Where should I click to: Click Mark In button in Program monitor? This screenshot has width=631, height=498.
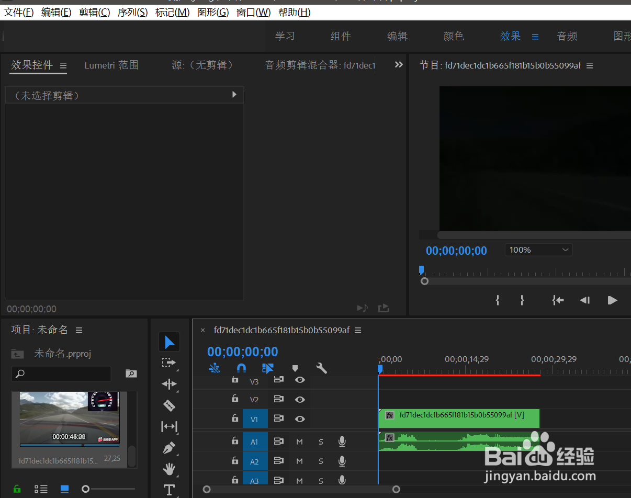(498, 300)
